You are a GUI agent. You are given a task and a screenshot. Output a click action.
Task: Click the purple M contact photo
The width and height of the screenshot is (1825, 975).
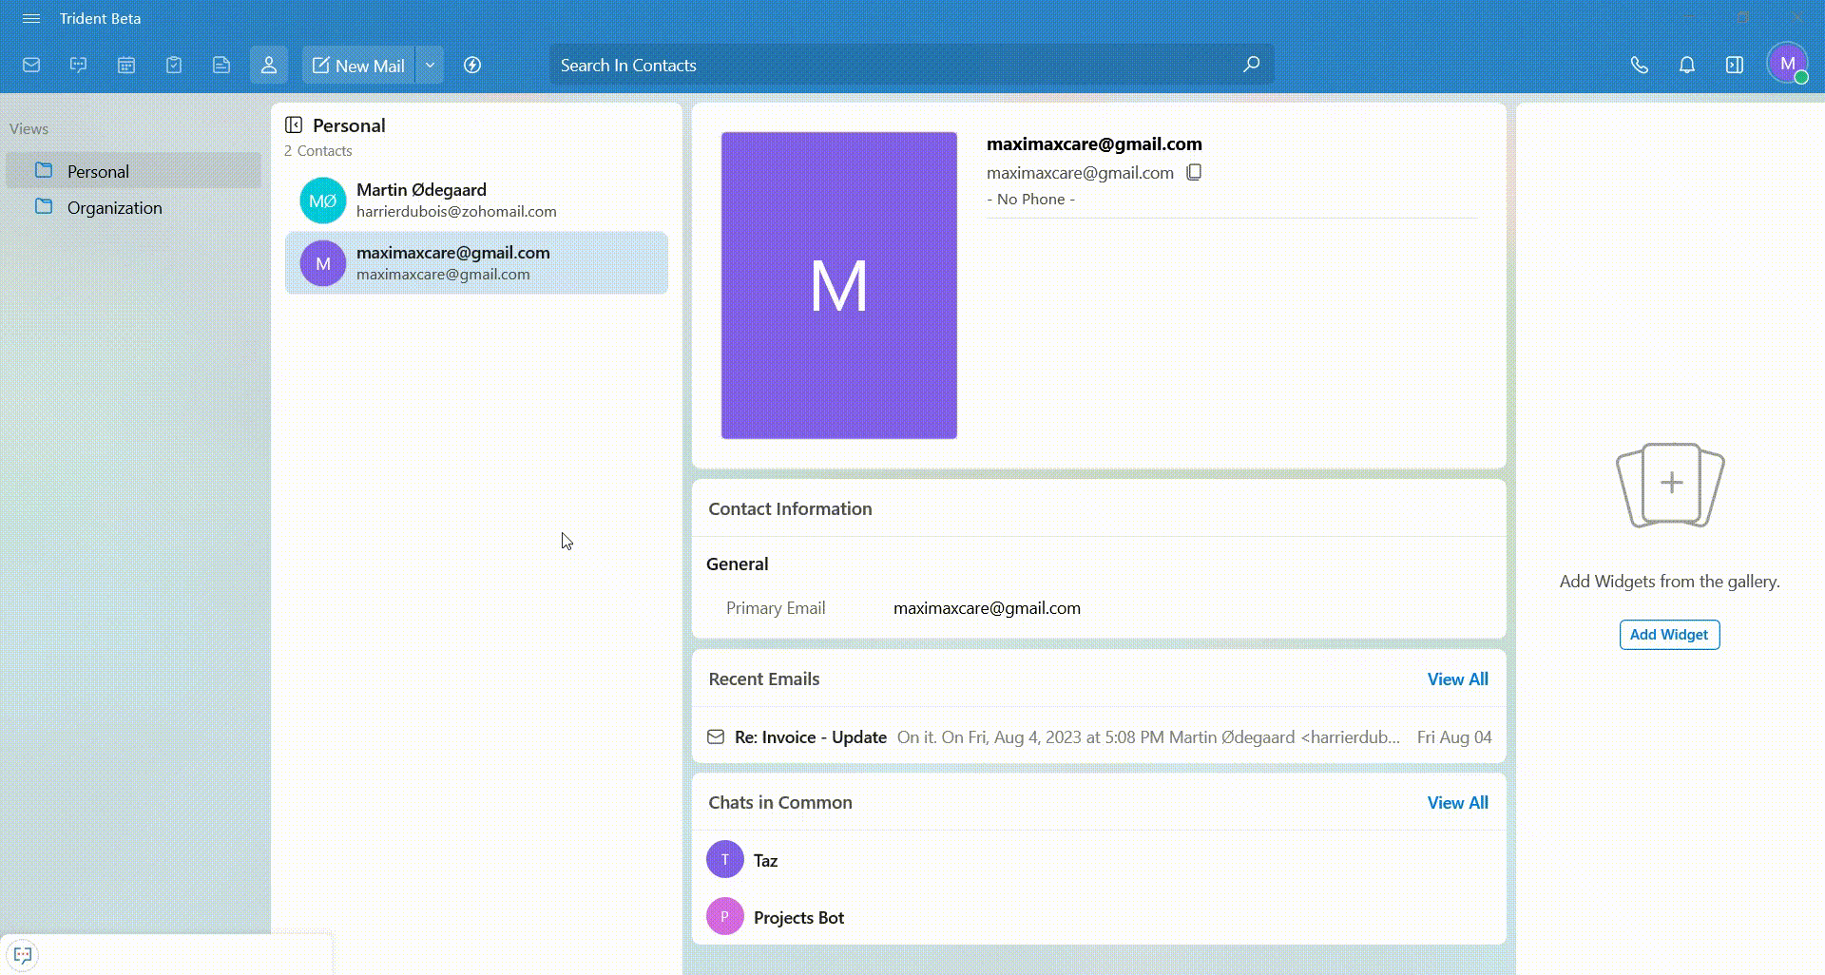pos(838,285)
